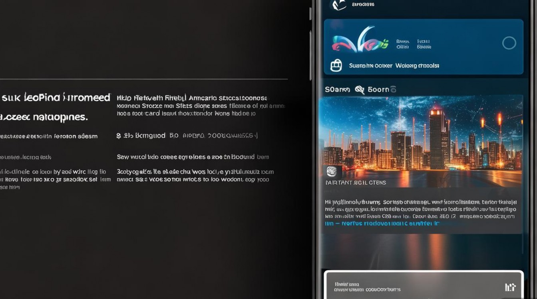This screenshot has height=299, width=537.
Task: Tap the icon between SOarn and Boorn
Action: pos(360,90)
